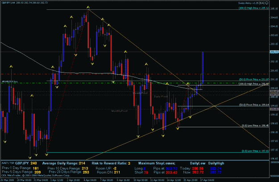Viewport: 279px width, 182px height.
Task: Click the 'Prev 1 Day Range: 181' readout
Action: click(x=21, y=168)
